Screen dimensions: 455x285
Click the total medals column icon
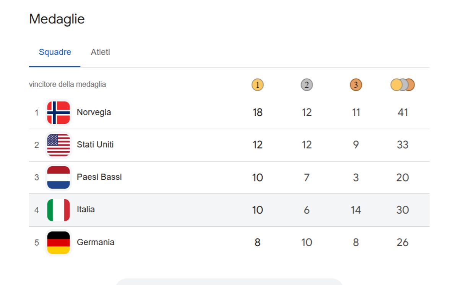[402, 85]
